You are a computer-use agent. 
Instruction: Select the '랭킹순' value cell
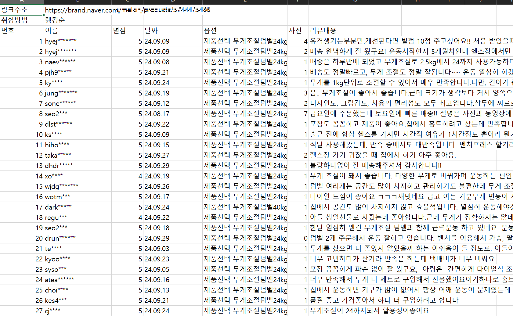click(x=78, y=20)
